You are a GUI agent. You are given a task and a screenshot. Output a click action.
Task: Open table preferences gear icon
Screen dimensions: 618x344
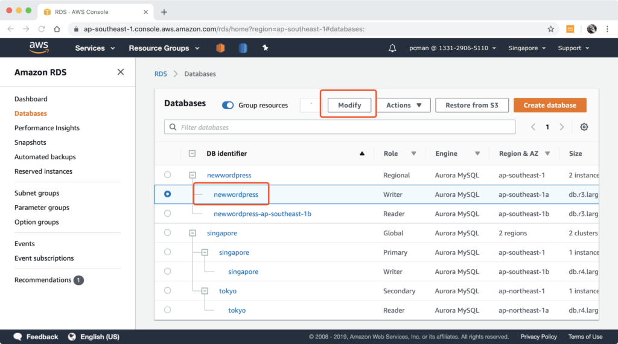click(584, 127)
